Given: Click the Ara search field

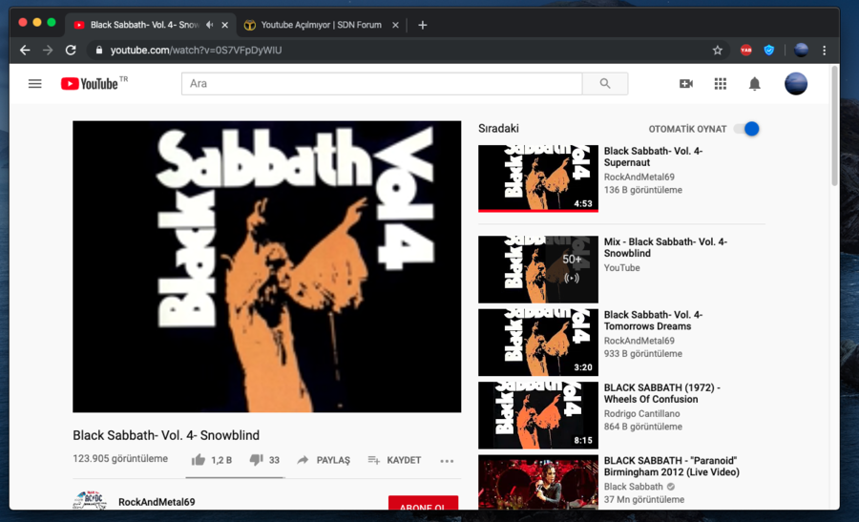Looking at the screenshot, I should point(382,84).
